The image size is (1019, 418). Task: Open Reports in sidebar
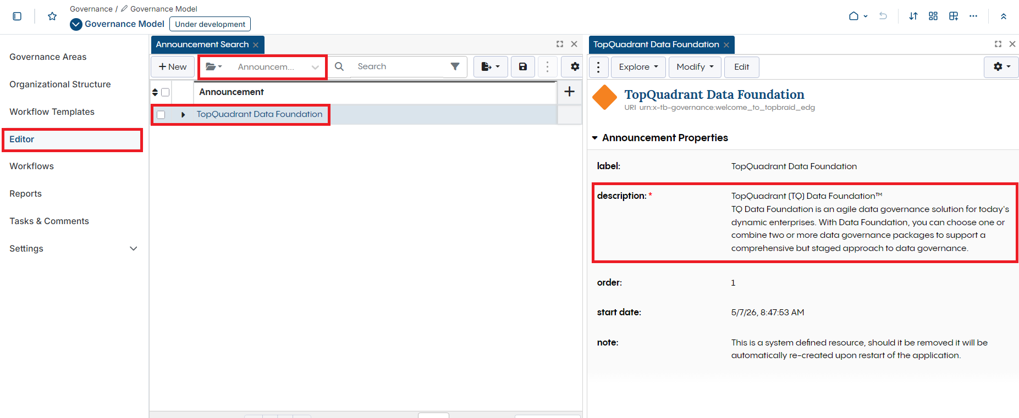coord(25,194)
